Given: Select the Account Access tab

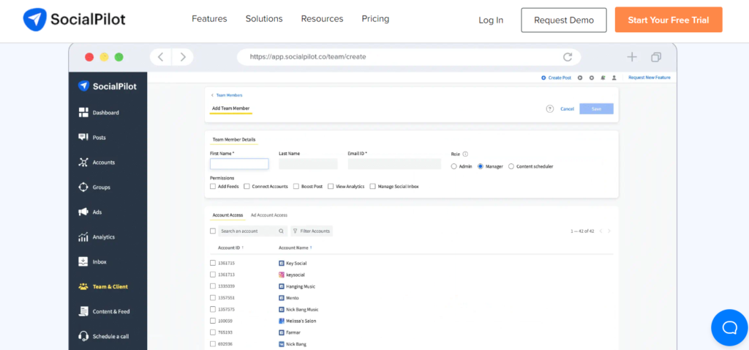Looking at the screenshot, I should tap(228, 215).
